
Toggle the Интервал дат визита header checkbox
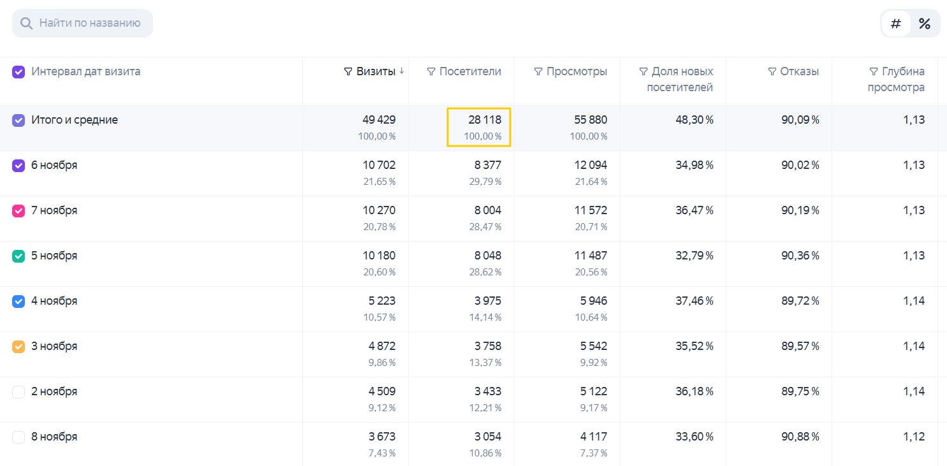coord(18,71)
